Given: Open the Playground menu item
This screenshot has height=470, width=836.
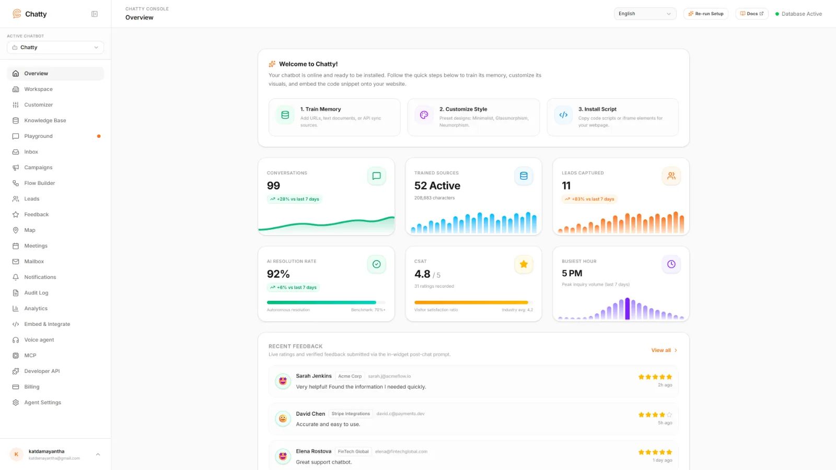Looking at the screenshot, I should point(55,136).
